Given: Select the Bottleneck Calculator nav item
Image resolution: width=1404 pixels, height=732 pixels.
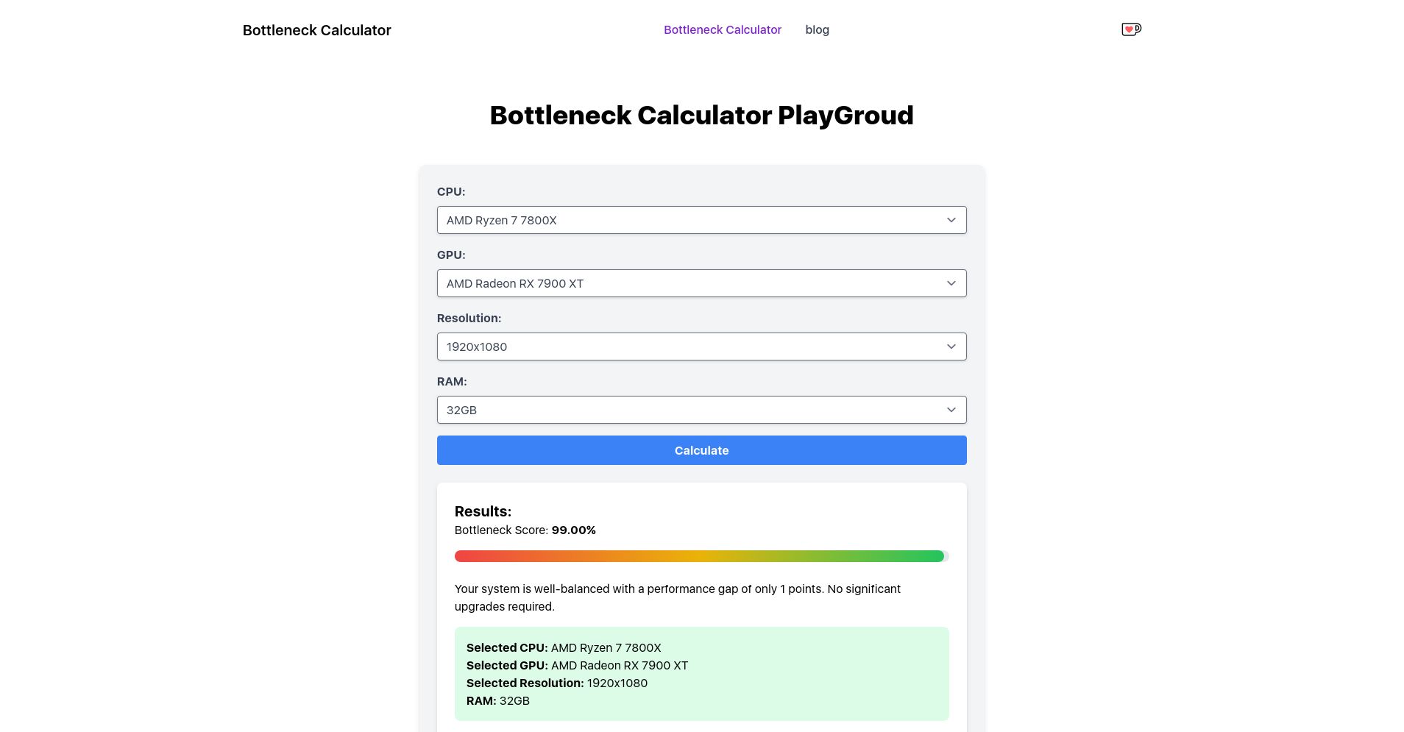Looking at the screenshot, I should click(x=723, y=29).
